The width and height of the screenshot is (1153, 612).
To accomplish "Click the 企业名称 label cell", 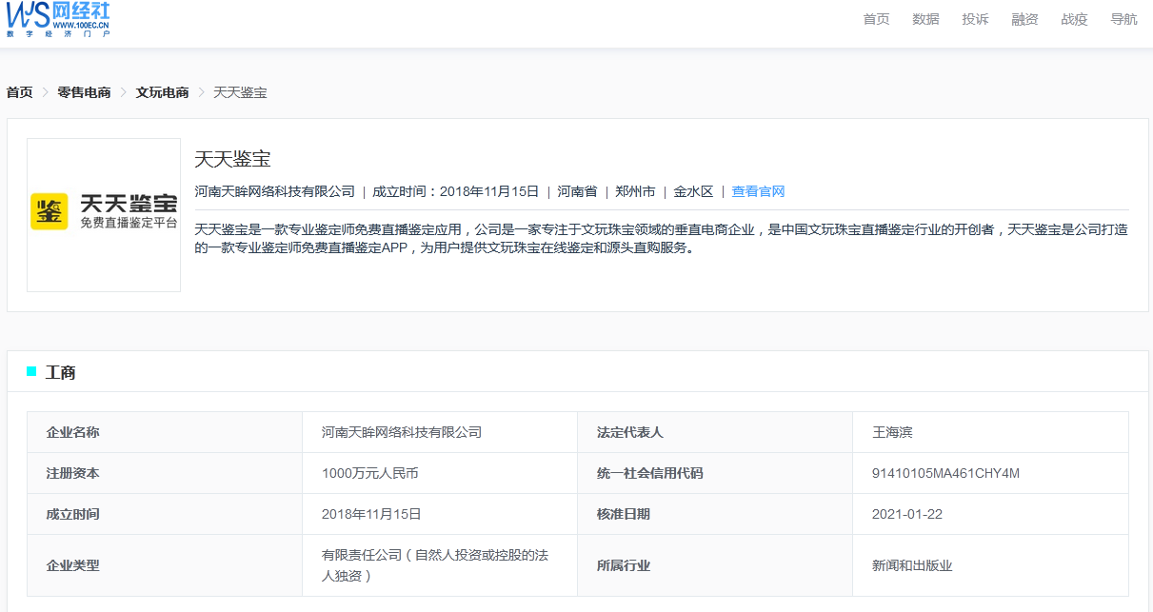I will (x=165, y=432).
